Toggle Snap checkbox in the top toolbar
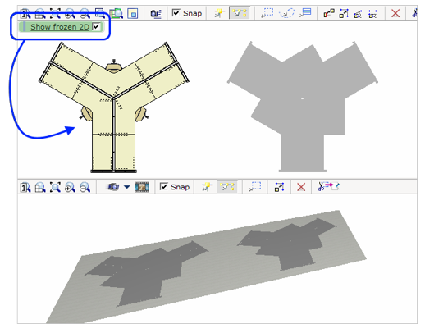The height and width of the screenshot is (333, 425). point(176,13)
